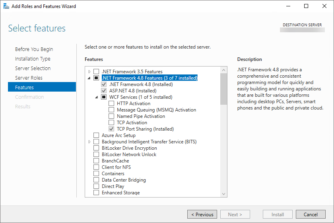The image size is (334, 223).
Task: Check the TCP Activation checkbox
Action: pyautogui.click(x=111, y=123)
